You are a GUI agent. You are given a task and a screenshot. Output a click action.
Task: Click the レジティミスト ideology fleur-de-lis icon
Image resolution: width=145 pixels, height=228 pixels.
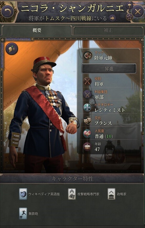[87, 107]
